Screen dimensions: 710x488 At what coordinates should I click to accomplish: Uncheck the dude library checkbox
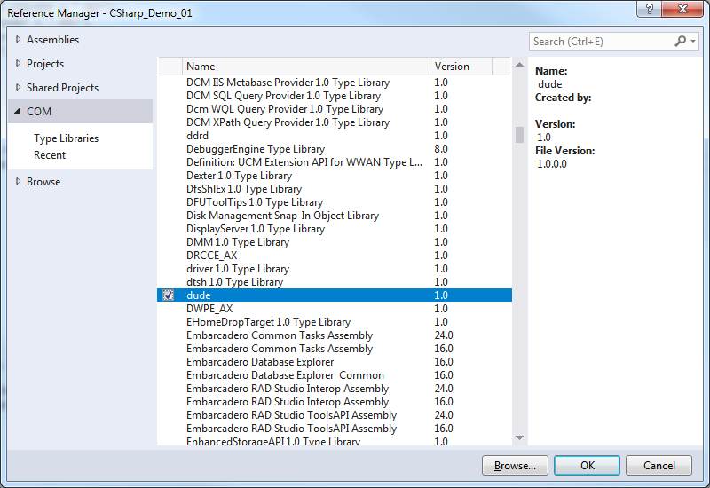point(168,295)
